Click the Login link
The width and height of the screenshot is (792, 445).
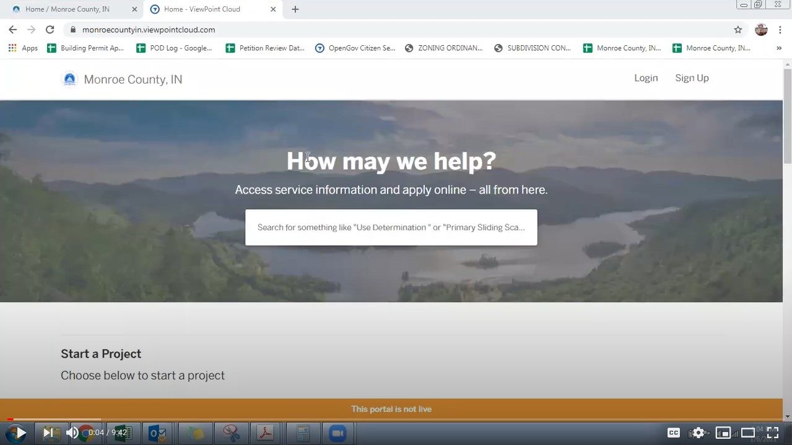point(646,78)
